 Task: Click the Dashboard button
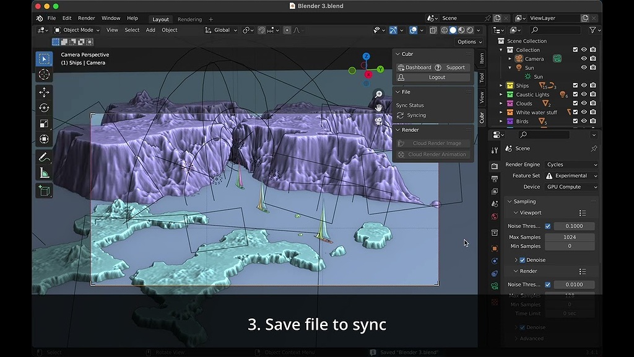coord(414,68)
